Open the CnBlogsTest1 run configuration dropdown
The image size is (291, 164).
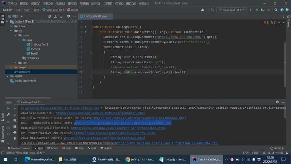click(232, 10)
